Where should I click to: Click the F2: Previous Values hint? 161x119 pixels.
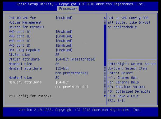coord(126,87)
